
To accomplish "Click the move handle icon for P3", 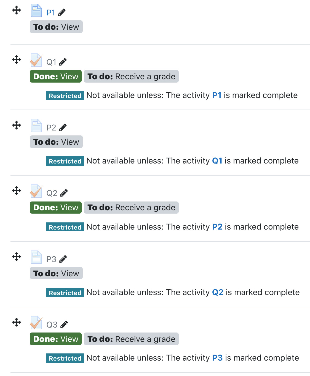I will tap(17, 257).
